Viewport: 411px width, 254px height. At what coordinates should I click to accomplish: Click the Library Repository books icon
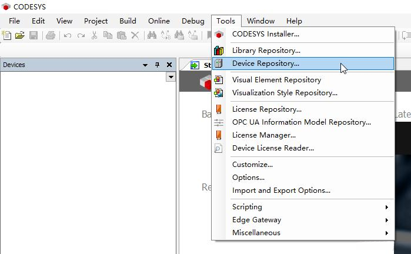219,51
